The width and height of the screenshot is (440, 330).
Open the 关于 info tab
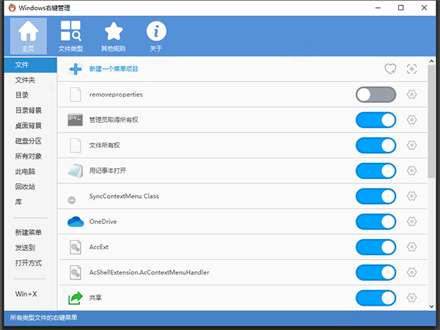(x=156, y=36)
